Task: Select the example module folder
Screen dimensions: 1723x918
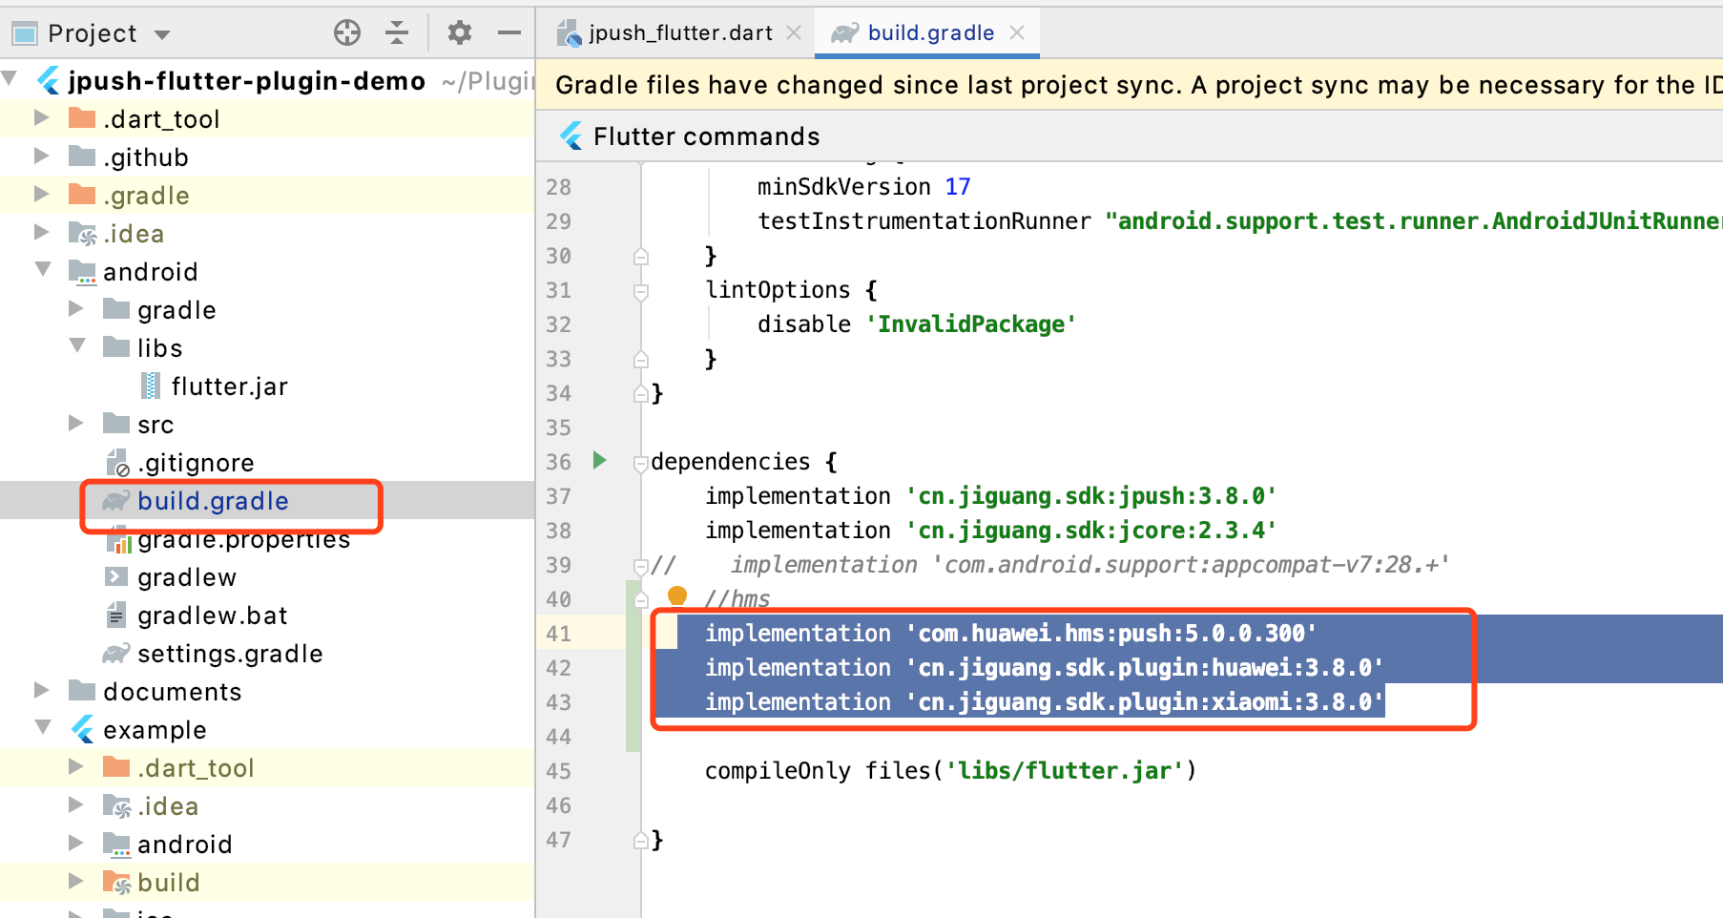Action: pos(154,730)
